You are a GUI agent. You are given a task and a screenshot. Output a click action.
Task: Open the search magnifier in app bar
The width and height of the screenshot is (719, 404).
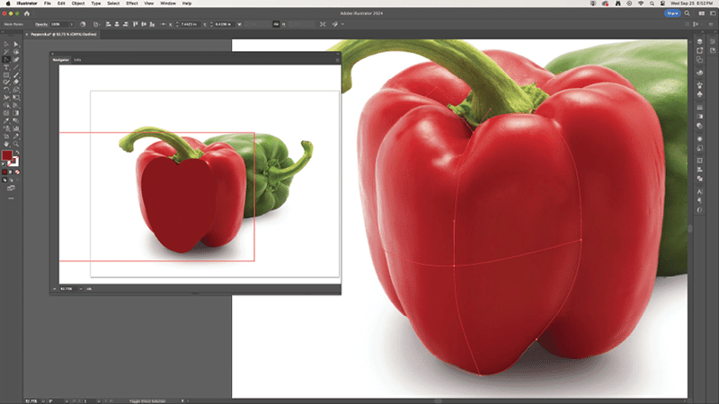687,13
